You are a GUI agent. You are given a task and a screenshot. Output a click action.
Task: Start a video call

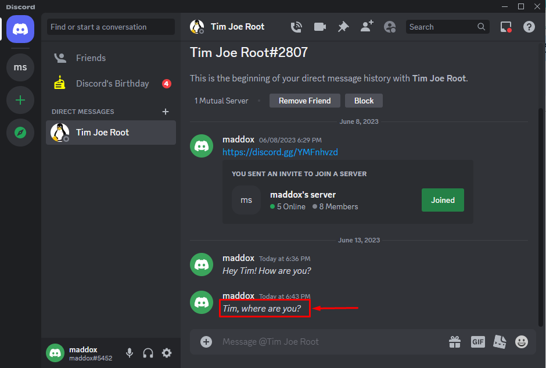[x=320, y=27]
